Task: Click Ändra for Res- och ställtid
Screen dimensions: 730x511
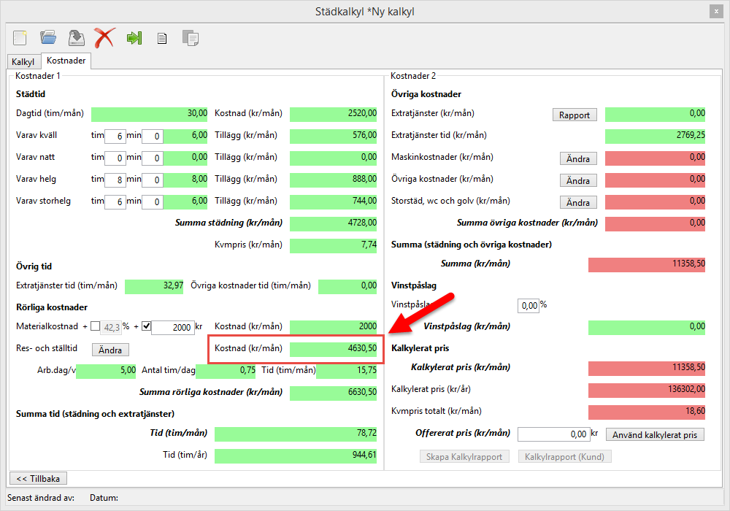Action: (110, 350)
